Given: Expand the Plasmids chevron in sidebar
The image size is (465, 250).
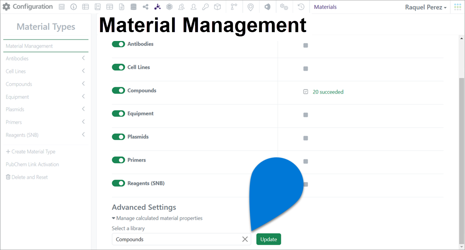Looking at the screenshot, I should pos(83,109).
